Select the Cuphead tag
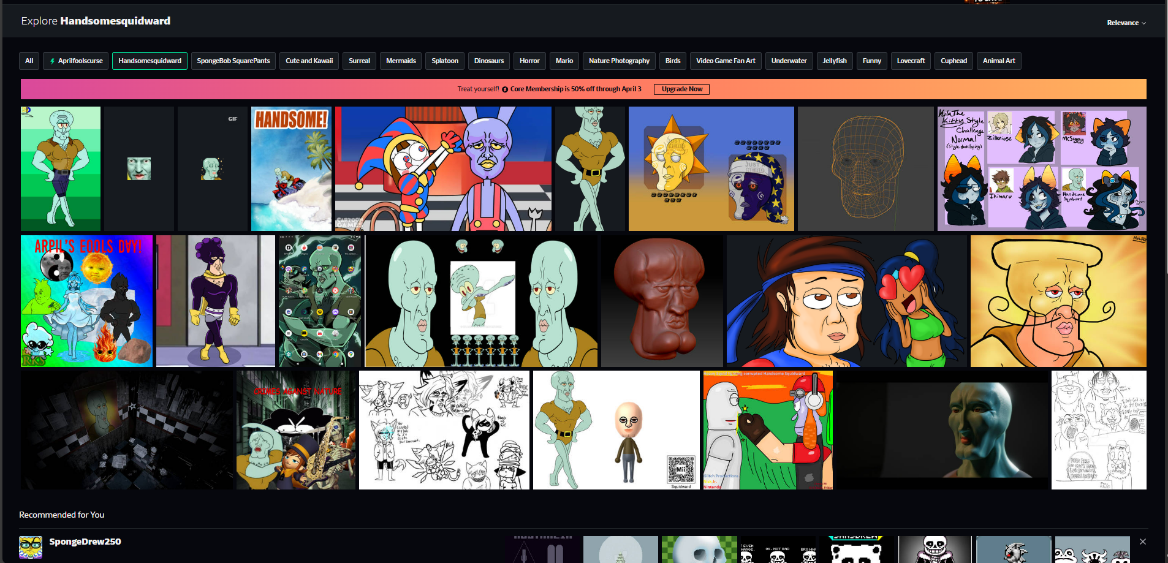Viewport: 1168px width, 563px height. pos(954,61)
